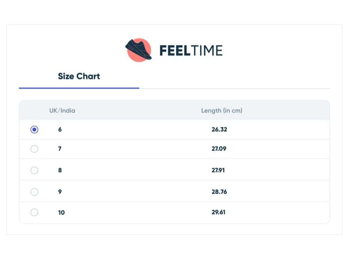Image resolution: width=349 pixels, height=261 pixels.
Task: Pick the size 9 radio option
Action: coord(34,192)
